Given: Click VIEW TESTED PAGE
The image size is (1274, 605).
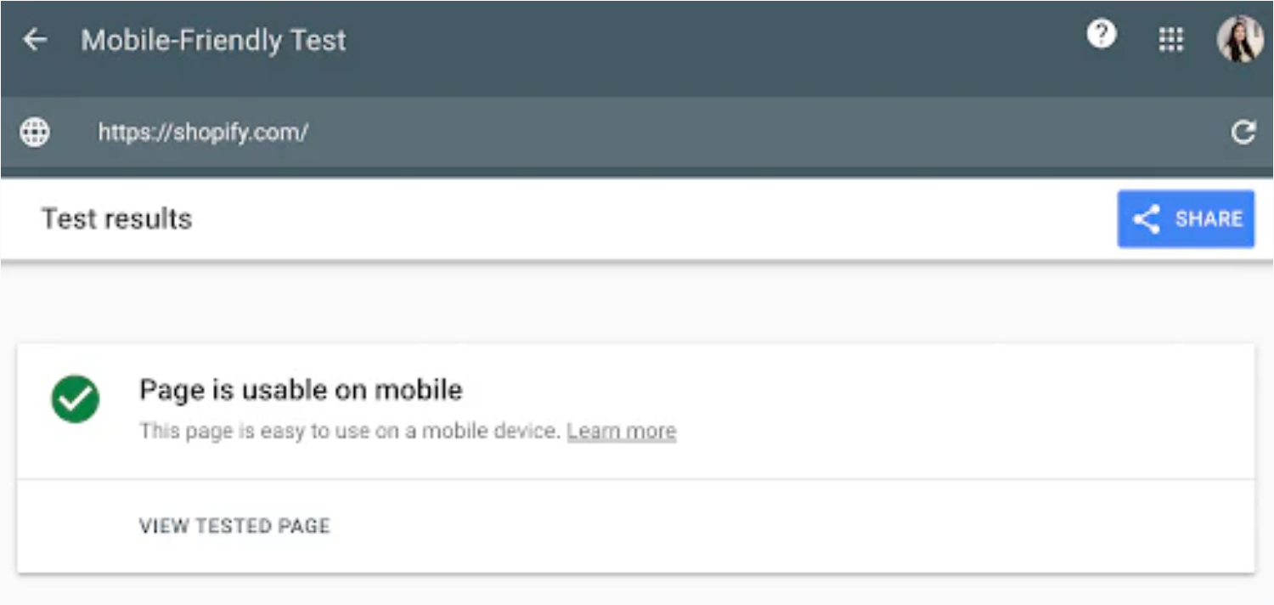Looking at the screenshot, I should click(234, 526).
